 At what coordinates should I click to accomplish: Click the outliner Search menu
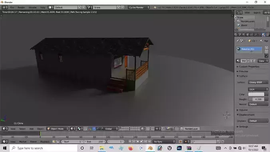coord(257,12)
